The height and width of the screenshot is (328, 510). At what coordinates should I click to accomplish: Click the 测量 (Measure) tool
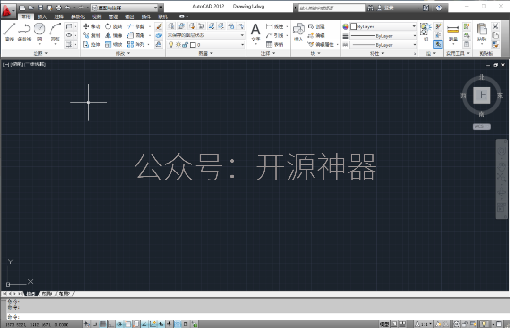pyautogui.click(x=453, y=33)
